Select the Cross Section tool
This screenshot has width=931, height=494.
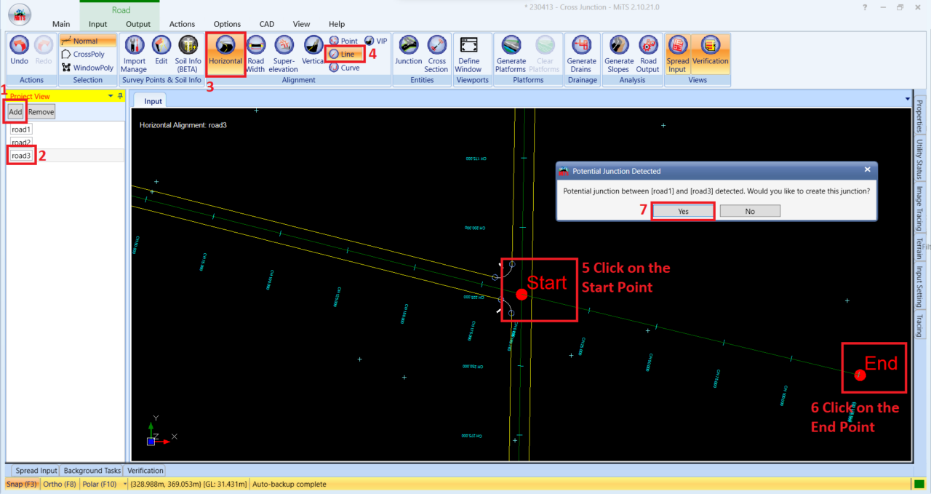pyautogui.click(x=436, y=51)
